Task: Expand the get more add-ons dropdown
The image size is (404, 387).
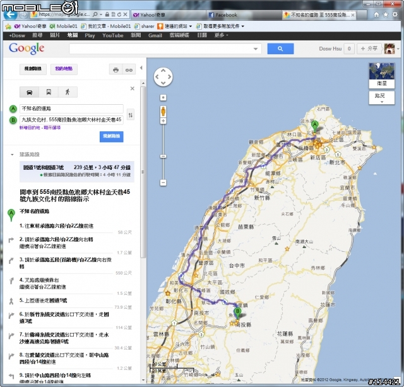Action: coord(242,27)
